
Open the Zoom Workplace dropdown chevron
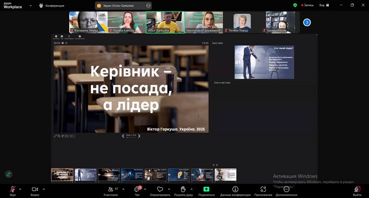[30, 6]
